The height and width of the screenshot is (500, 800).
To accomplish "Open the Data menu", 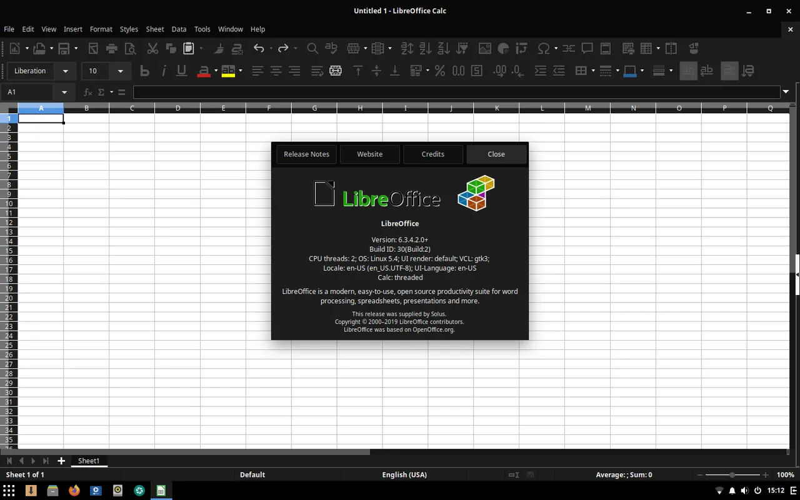I will tap(179, 29).
